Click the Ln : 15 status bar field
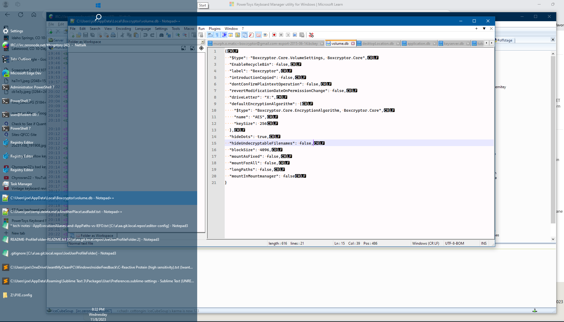 point(339,243)
